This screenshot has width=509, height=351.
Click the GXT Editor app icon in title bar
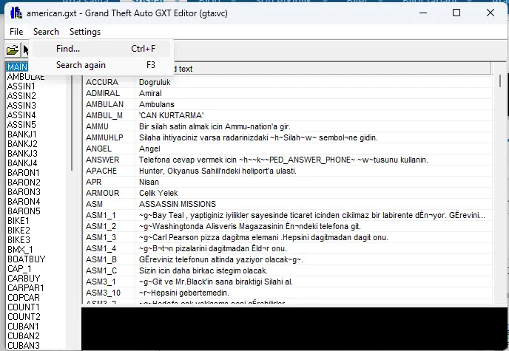[16, 13]
